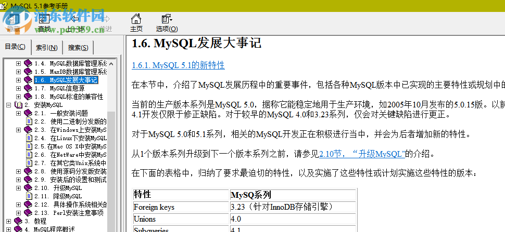Viewport: 505px width, 232px height.
Task: Expand the 2.10 升级MySQL node
Action: pyautogui.click(x=18, y=188)
